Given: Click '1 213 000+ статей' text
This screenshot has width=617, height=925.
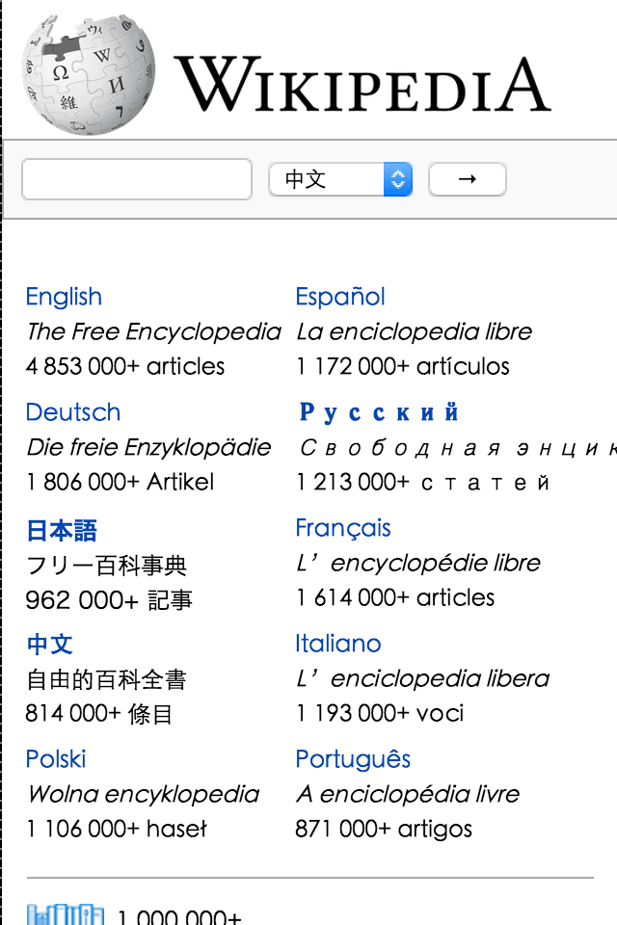Looking at the screenshot, I should click(x=423, y=482).
